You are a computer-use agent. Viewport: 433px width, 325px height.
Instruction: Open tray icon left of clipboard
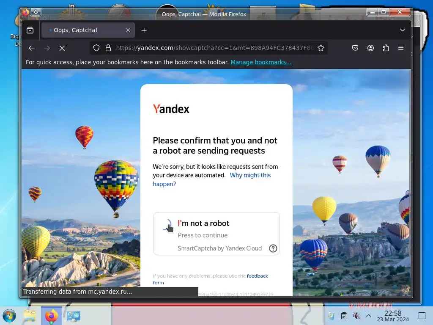[x=331, y=316]
